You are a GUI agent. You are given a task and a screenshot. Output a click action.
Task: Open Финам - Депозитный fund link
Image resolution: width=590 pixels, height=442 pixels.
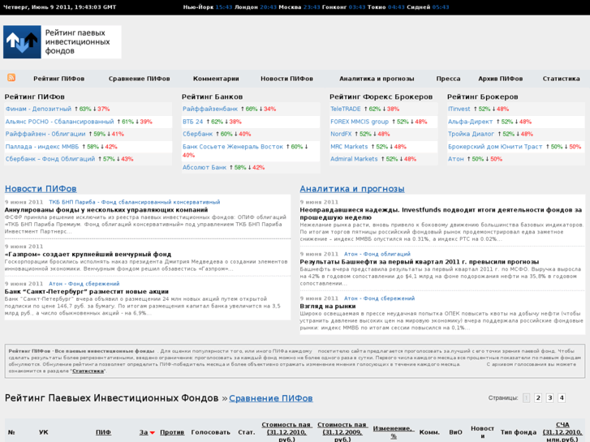click(38, 109)
